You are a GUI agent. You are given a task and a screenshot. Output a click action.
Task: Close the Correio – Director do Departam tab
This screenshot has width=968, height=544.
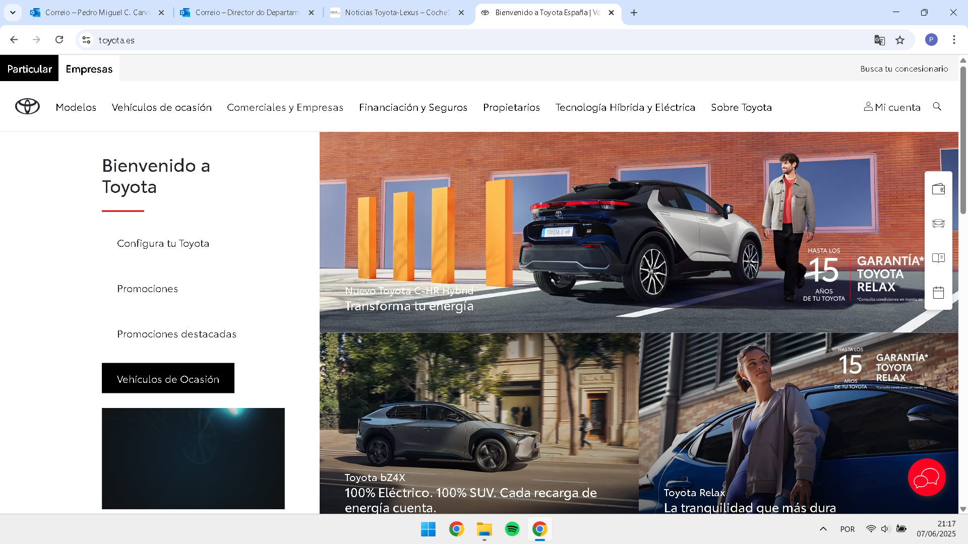coord(312,13)
